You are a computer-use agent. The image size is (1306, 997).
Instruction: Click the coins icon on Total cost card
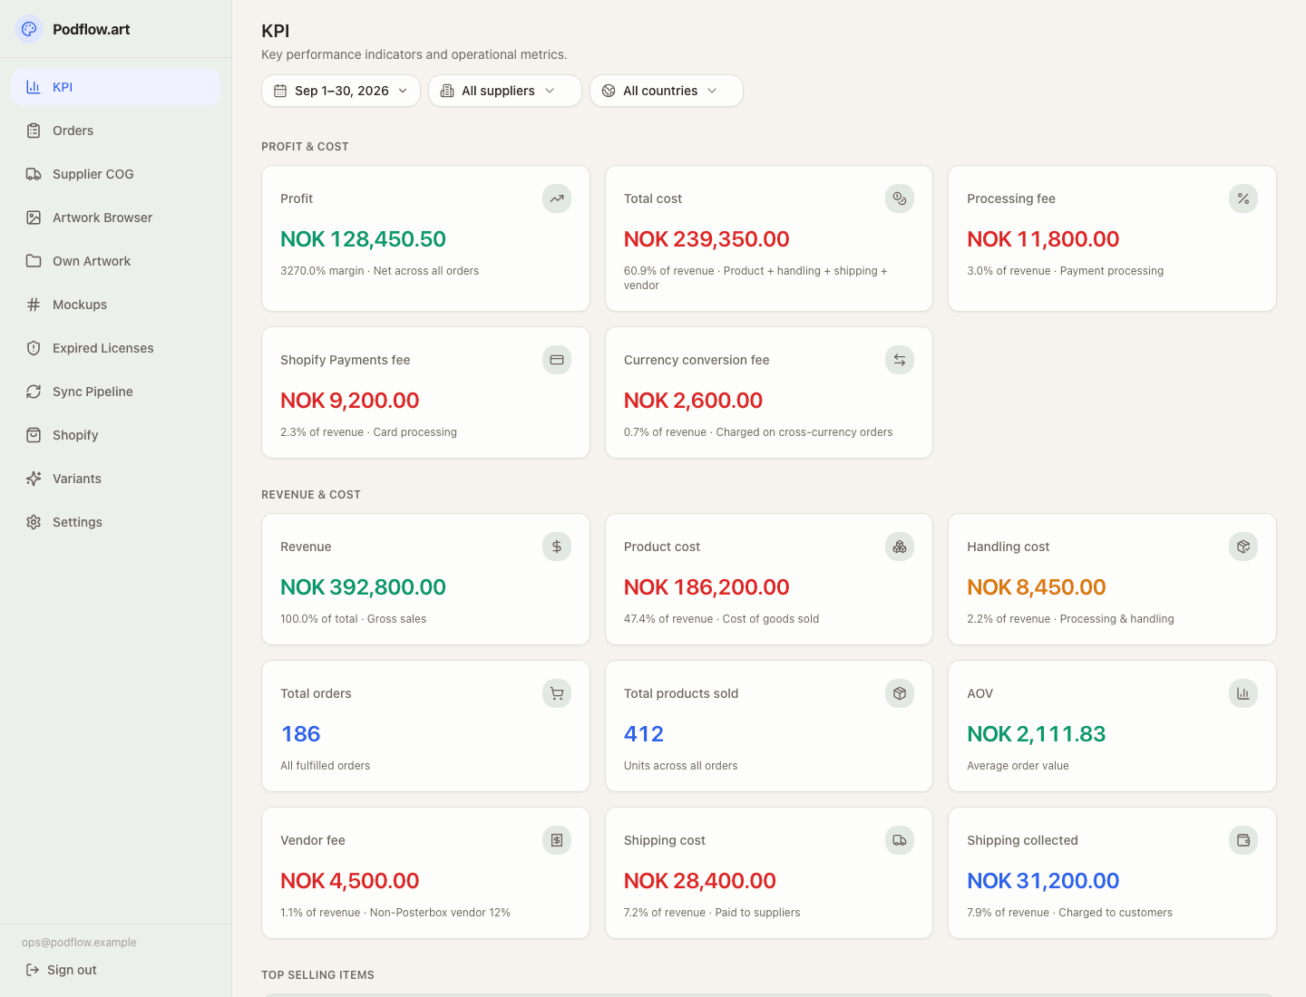[900, 198]
